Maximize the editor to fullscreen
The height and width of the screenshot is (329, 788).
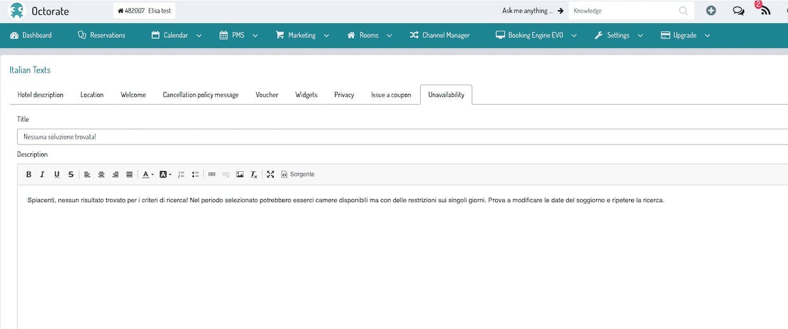tap(270, 174)
